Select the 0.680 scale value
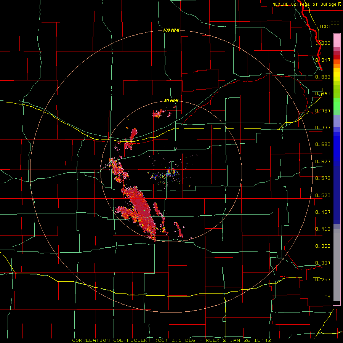Screen dimensions: 343x343 [x=323, y=144]
